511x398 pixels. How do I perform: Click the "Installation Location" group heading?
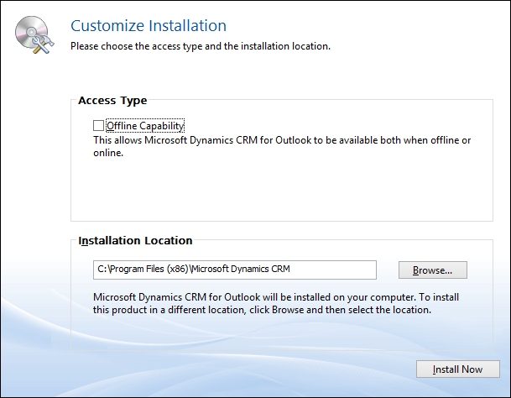pos(135,241)
